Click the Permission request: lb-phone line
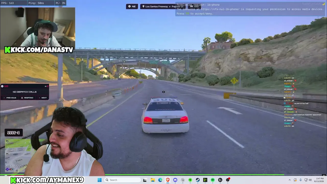 [198, 5]
